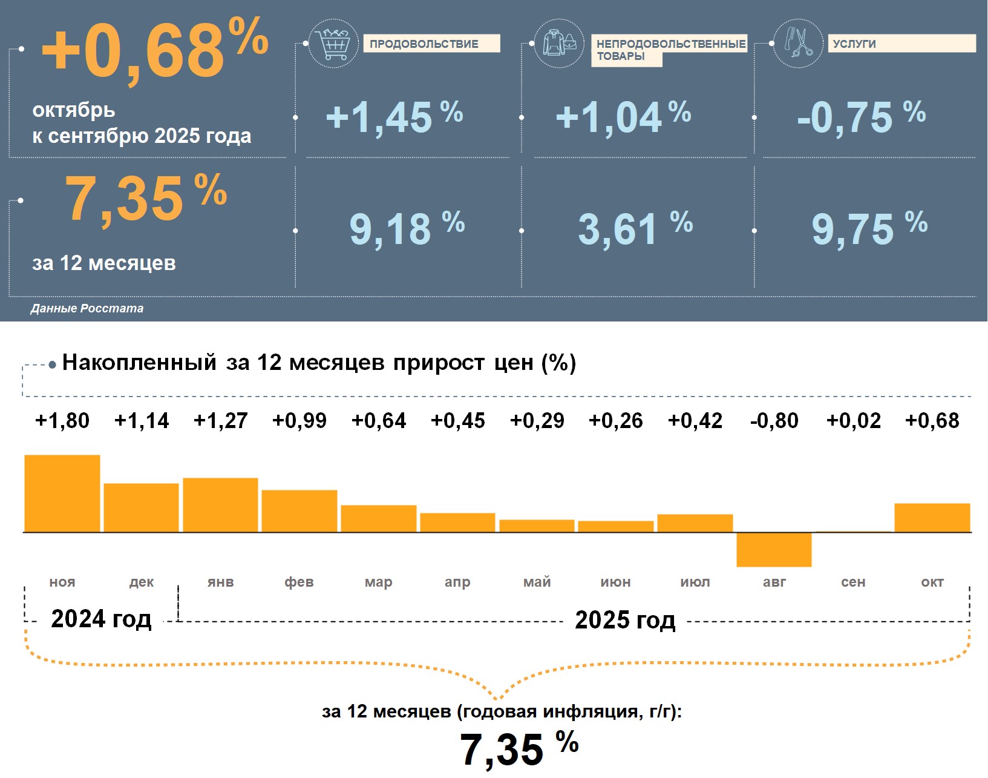This screenshot has height=778, width=988.
Task: Click the shopping cart food icon
Action: (x=333, y=44)
